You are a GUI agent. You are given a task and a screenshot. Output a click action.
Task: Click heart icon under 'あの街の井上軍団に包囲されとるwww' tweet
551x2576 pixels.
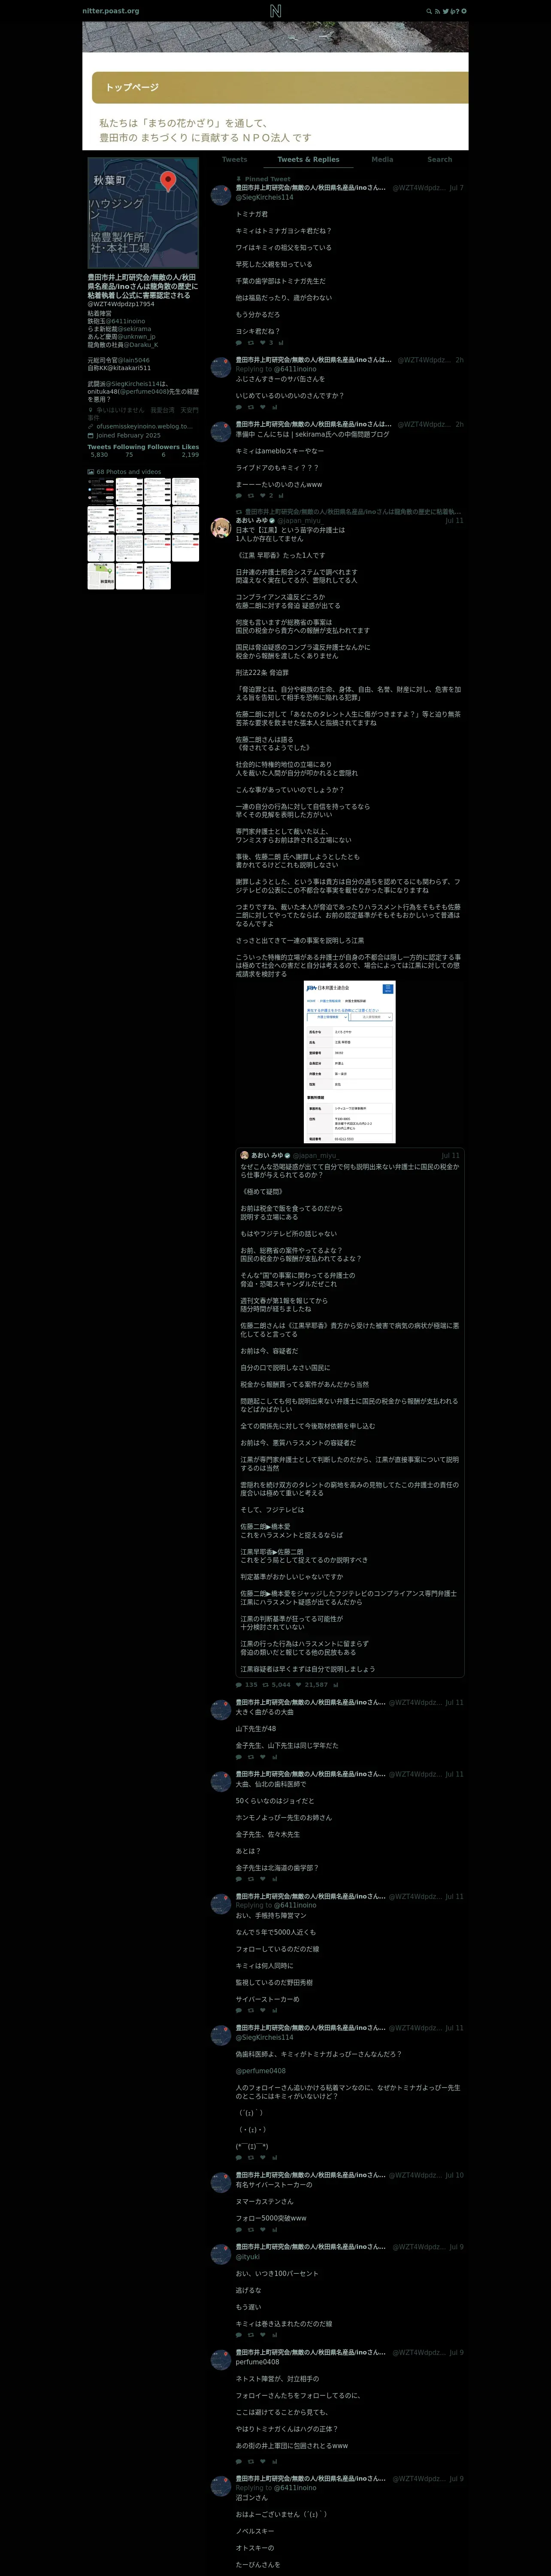tap(263, 2462)
